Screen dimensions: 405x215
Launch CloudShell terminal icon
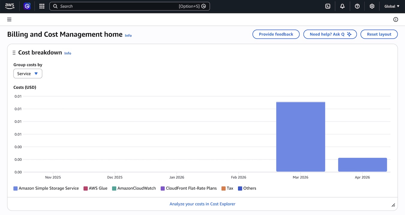coord(328,6)
